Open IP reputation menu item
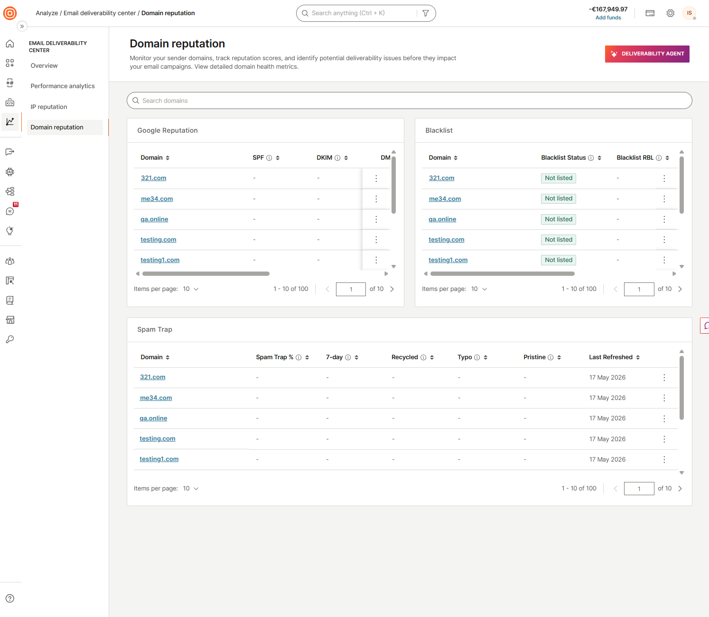This screenshot has height=617, width=709. point(49,107)
